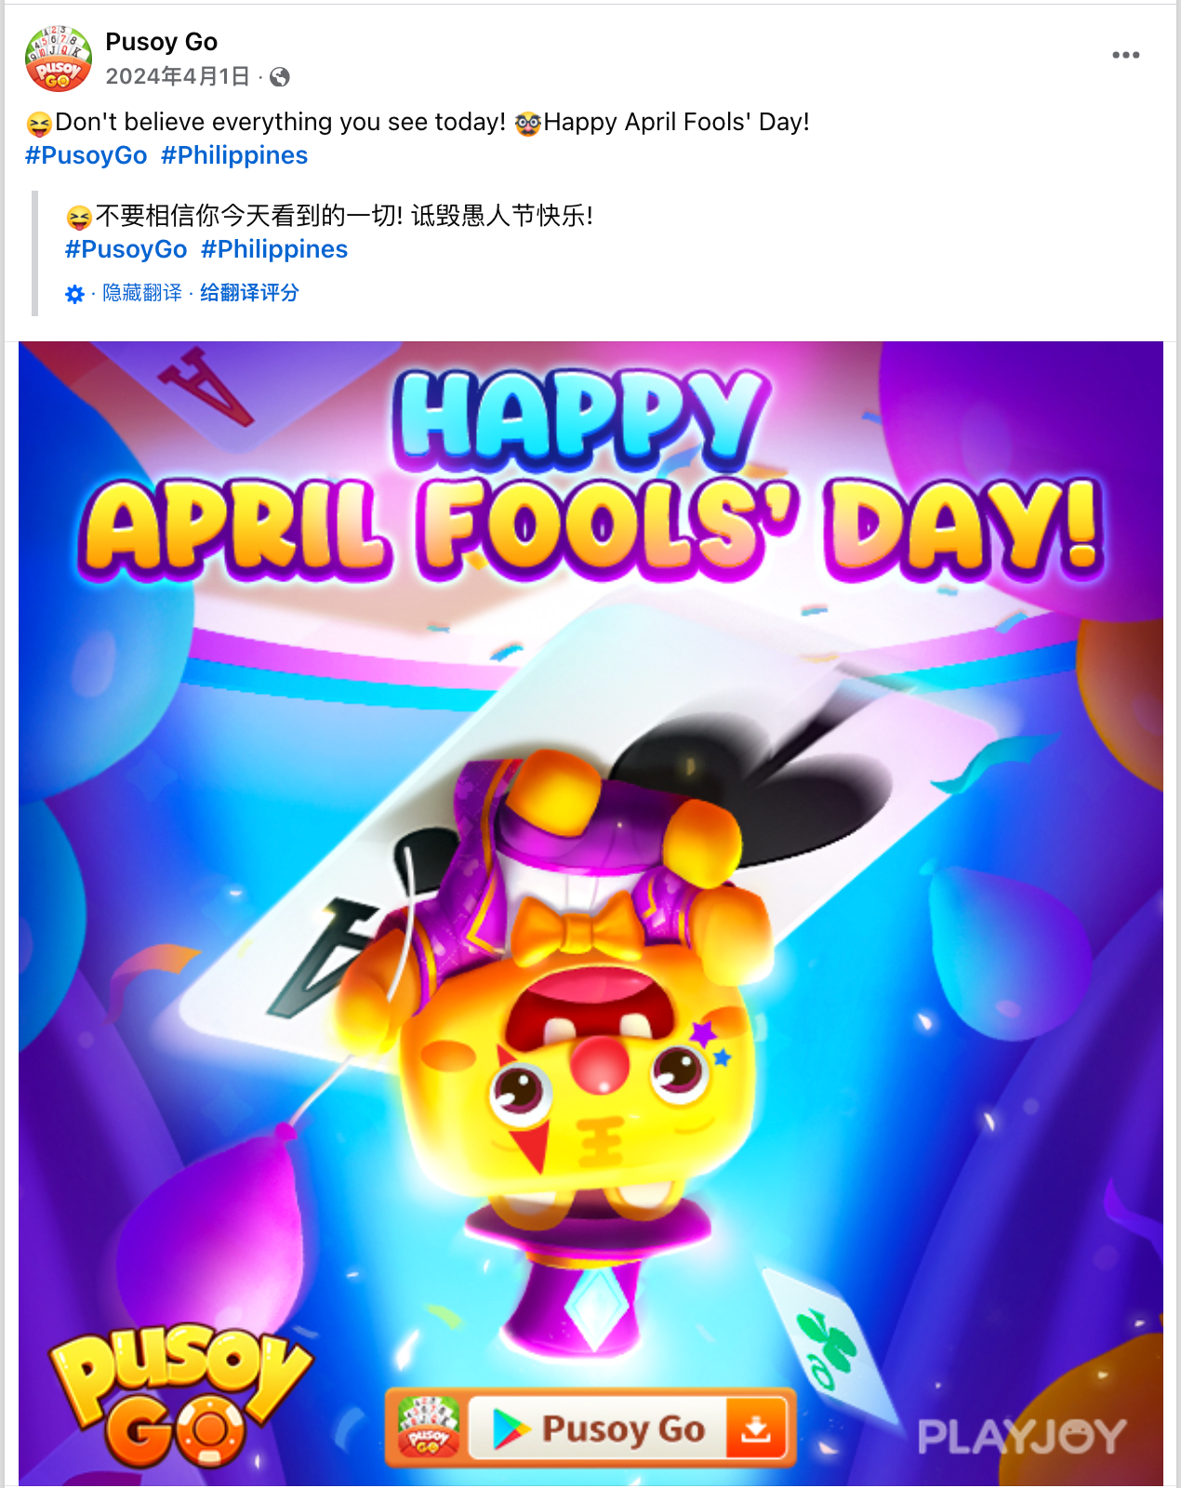Open the #Philippines hashtag in original post

click(x=234, y=155)
